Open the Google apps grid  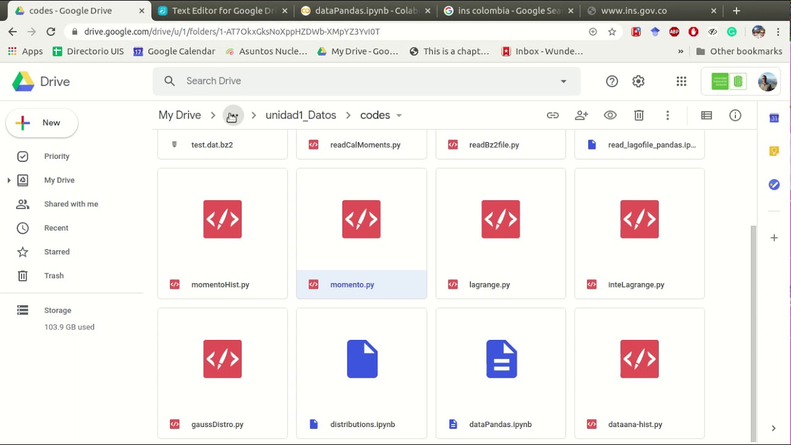[x=681, y=81]
